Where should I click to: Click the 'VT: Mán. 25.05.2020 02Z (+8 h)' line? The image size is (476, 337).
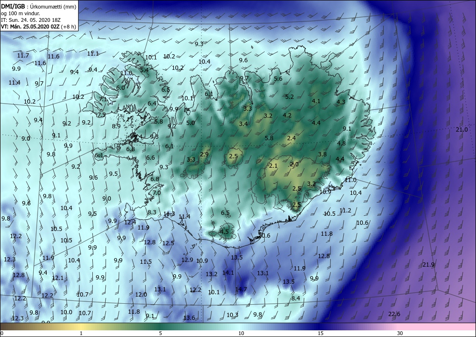(39, 27)
